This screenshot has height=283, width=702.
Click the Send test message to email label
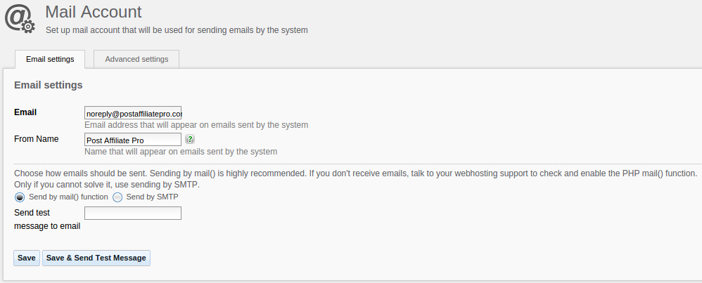(47, 219)
